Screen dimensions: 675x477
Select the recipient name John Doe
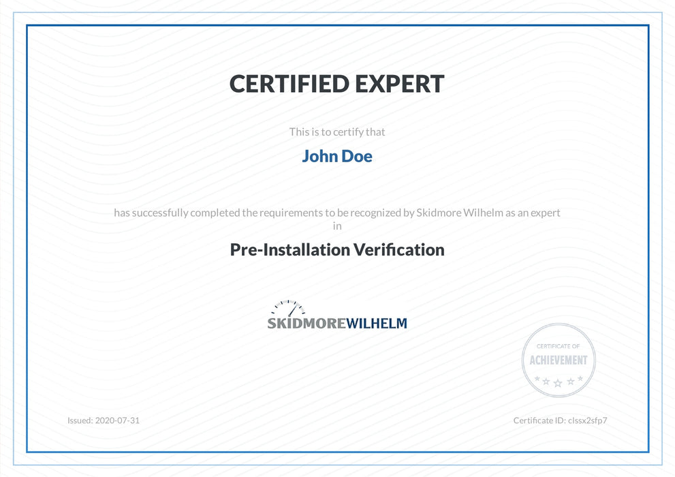[337, 156]
